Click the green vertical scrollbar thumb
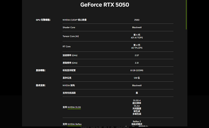209x128 pixels. pos(186,15)
